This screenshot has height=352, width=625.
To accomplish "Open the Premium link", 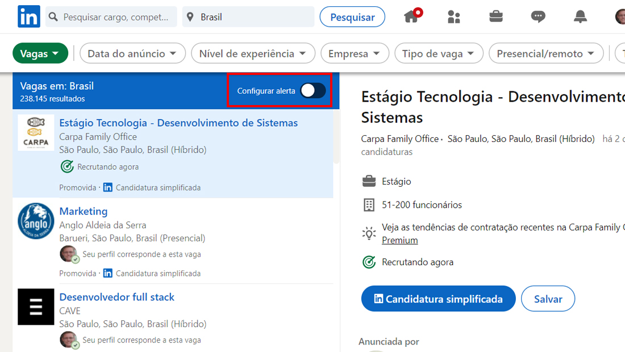I will (x=400, y=240).
